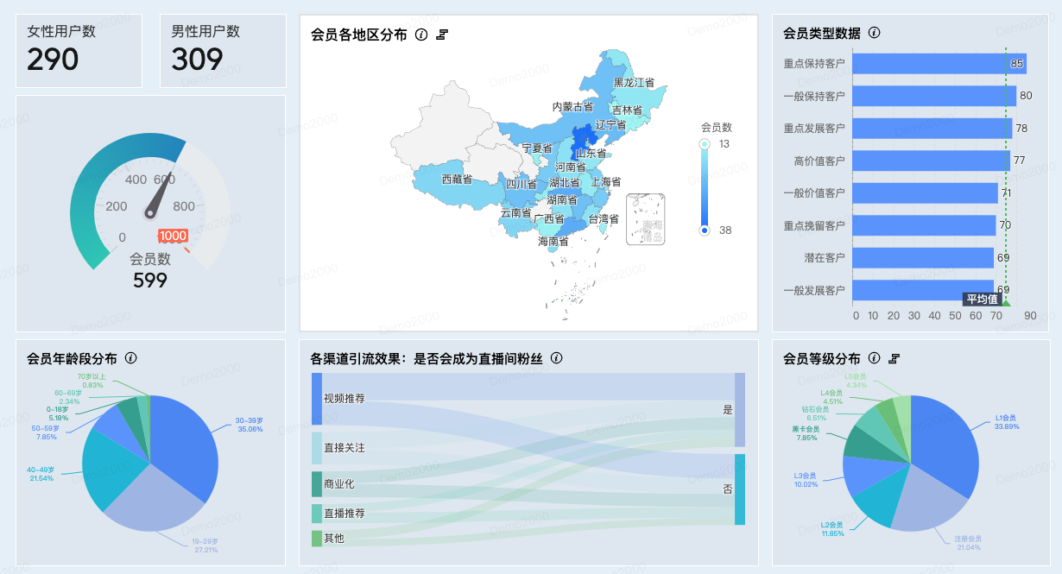This screenshot has width=1062, height=574.
Task: Select the 重点保持客户 bar valued 85
Action: coord(939,63)
